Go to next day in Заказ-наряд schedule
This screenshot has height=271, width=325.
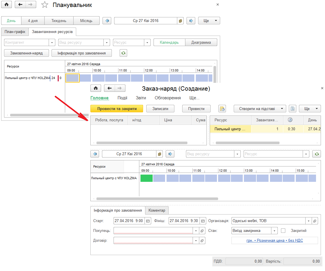pos(170,154)
